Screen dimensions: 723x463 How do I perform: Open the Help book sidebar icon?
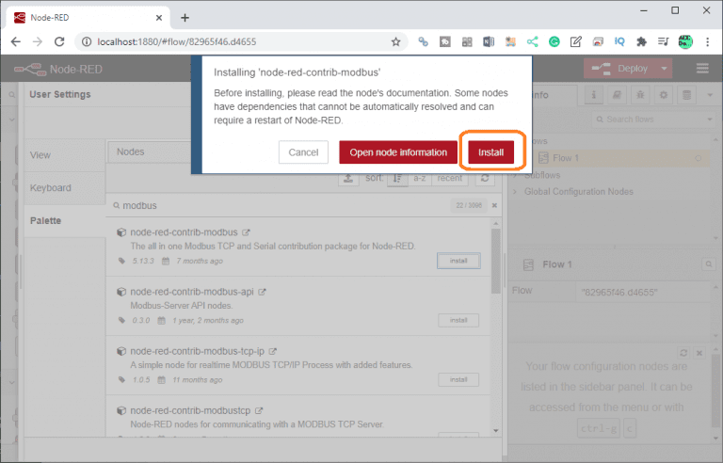pyautogui.click(x=618, y=95)
